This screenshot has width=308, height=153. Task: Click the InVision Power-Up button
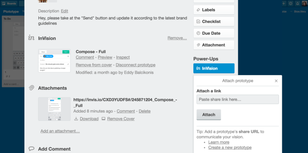(x=214, y=68)
